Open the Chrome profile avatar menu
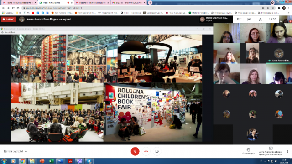Image resolution: width=292 pixels, height=164 pixels. [284, 8]
